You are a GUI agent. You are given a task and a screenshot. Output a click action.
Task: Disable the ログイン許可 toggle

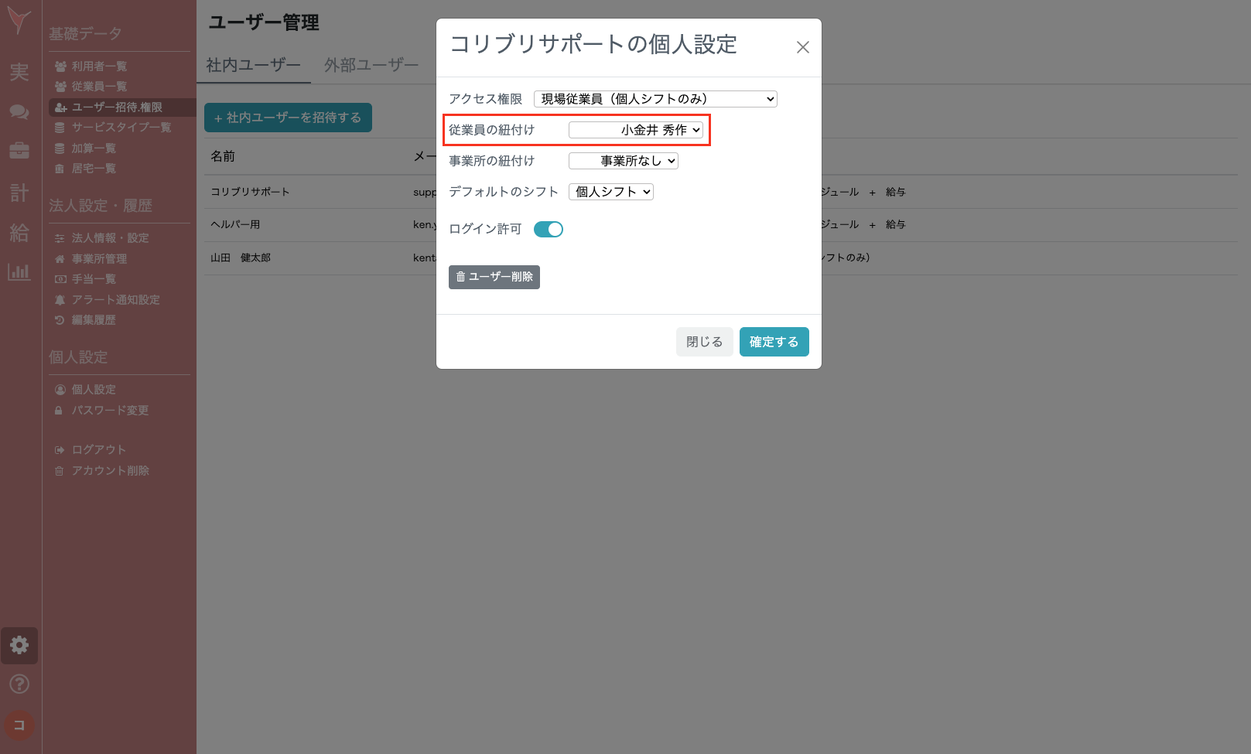[x=548, y=229]
